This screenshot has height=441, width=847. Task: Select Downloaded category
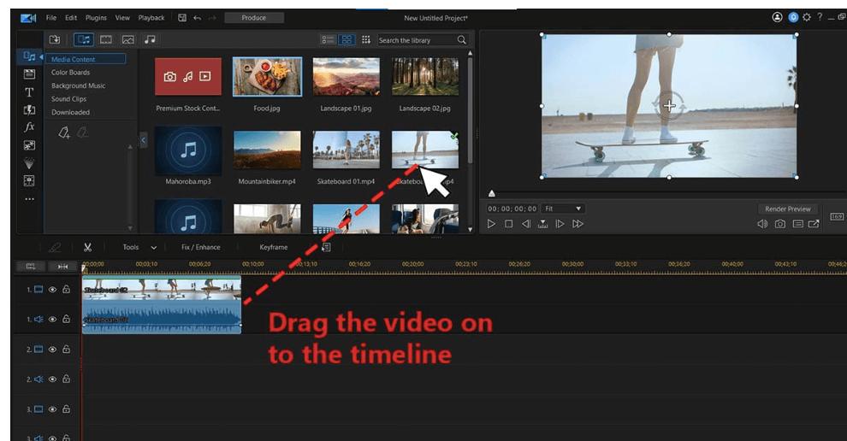coord(70,112)
